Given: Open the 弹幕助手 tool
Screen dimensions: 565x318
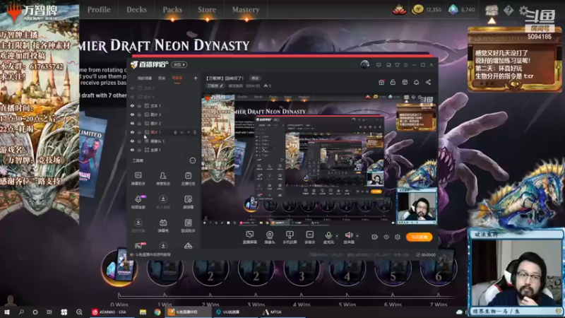Looking at the screenshot, I should pos(138,179).
